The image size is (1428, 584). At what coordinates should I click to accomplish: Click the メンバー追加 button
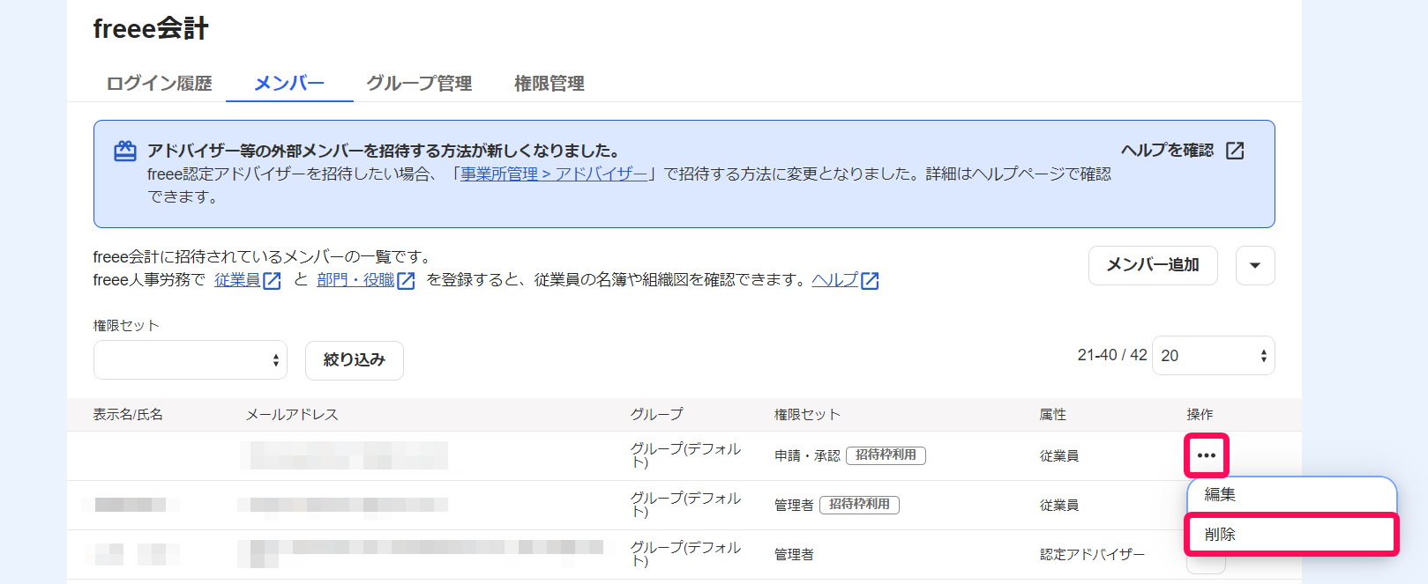pyautogui.click(x=1153, y=265)
